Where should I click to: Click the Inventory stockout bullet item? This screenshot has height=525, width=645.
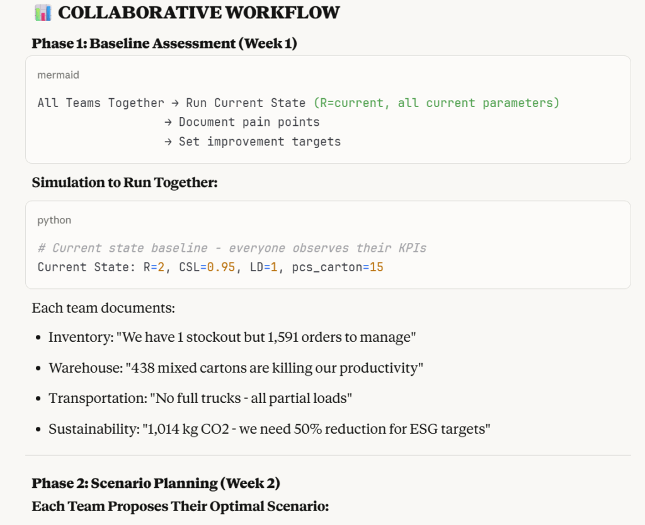232,337
